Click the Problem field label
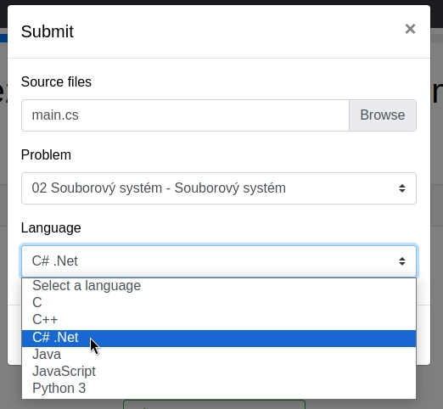 (x=46, y=155)
